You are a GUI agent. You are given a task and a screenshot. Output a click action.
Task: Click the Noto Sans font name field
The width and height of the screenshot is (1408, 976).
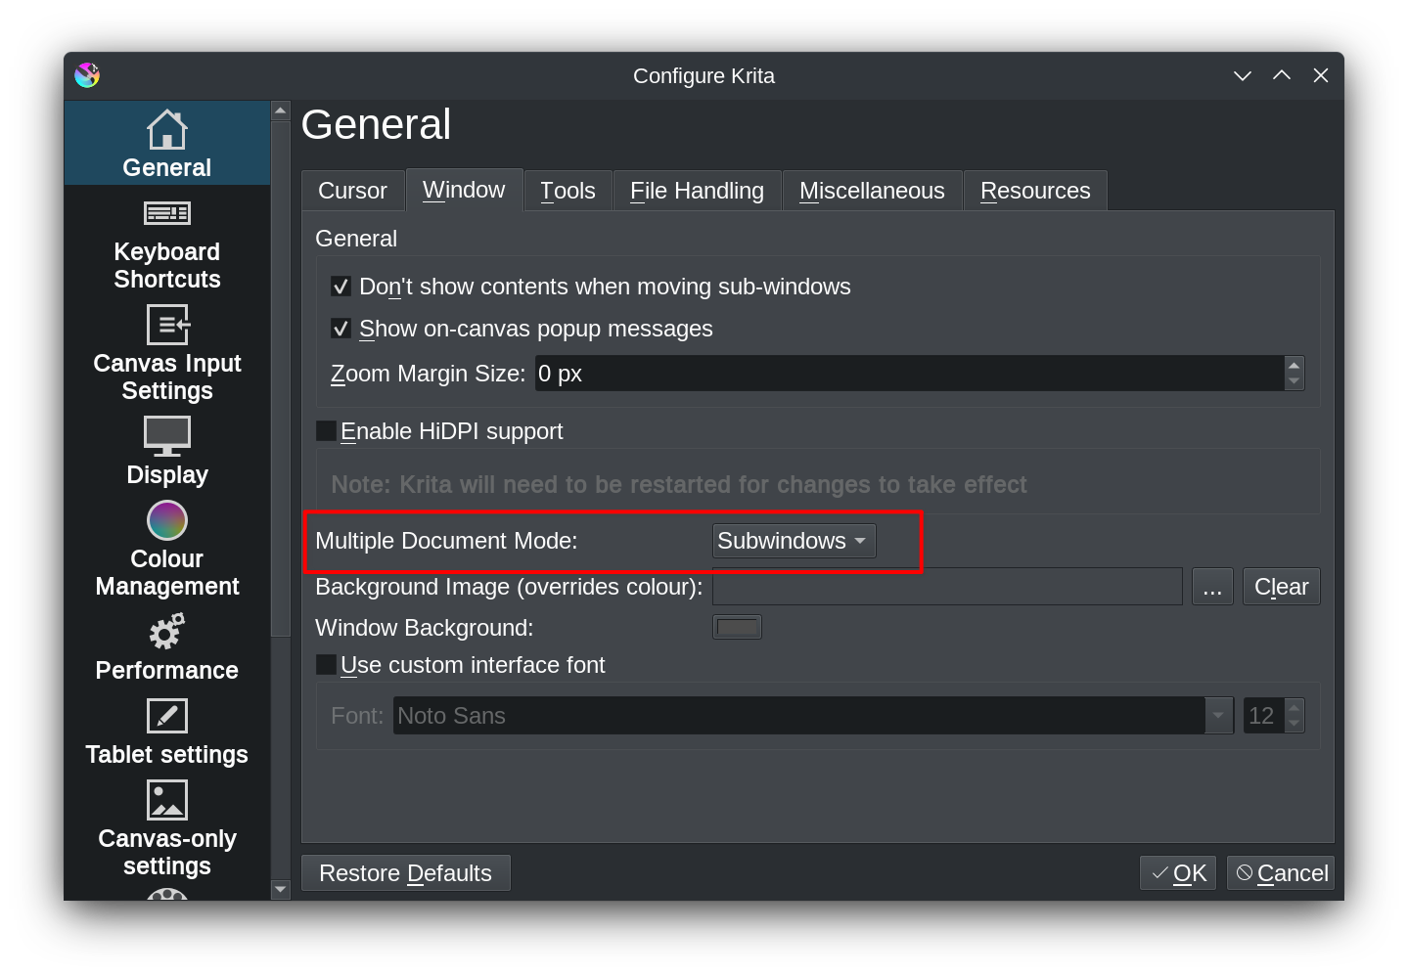(x=799, y=716)
